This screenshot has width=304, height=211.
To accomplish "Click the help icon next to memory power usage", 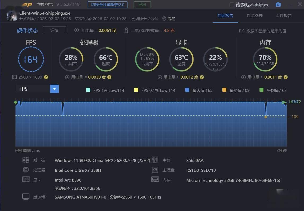I will coord(285,77).
